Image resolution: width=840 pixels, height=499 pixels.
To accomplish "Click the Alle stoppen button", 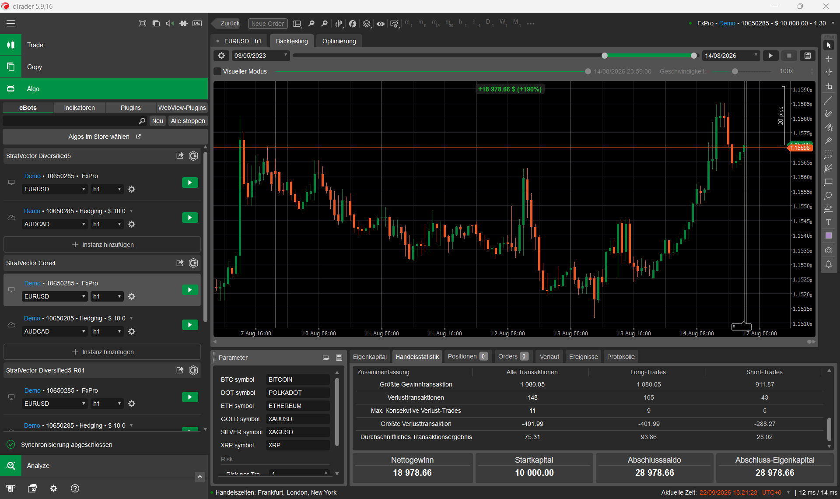I will 188,121.
